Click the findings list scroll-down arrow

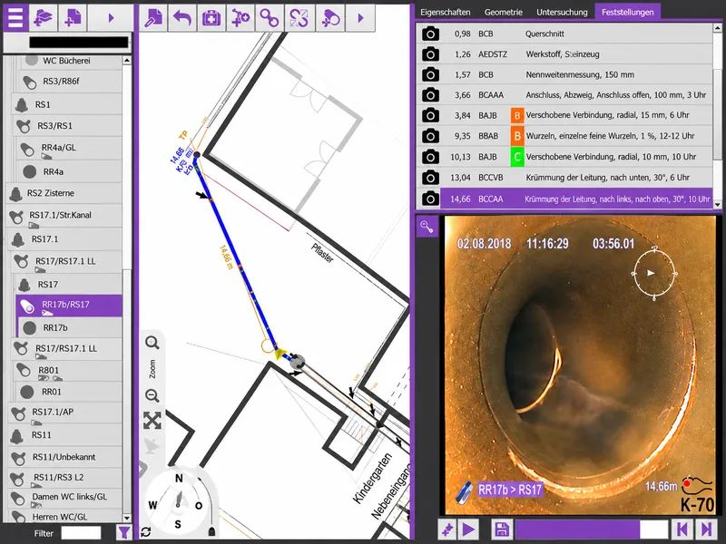(x=718, y=204)
